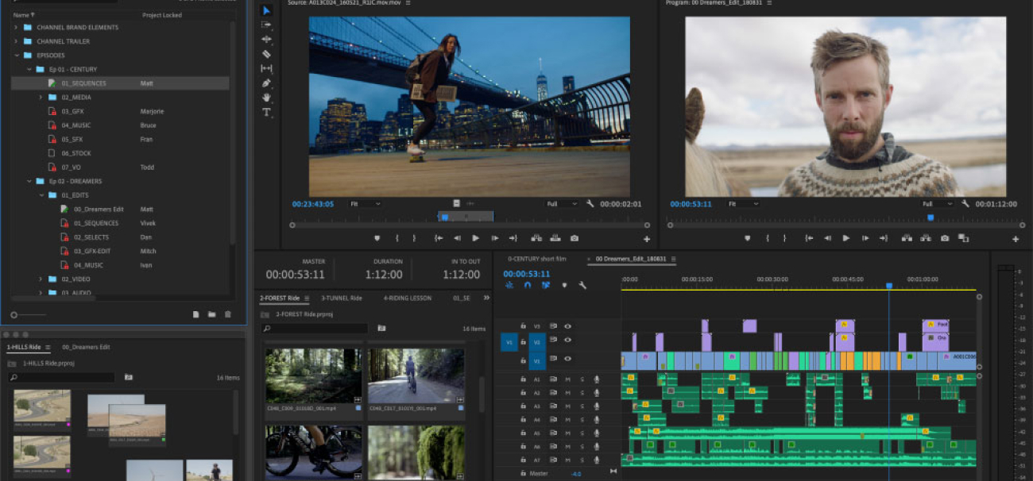Choose the Pen tool
This screenshot has width=1033, height=481.
pos(266,83)
